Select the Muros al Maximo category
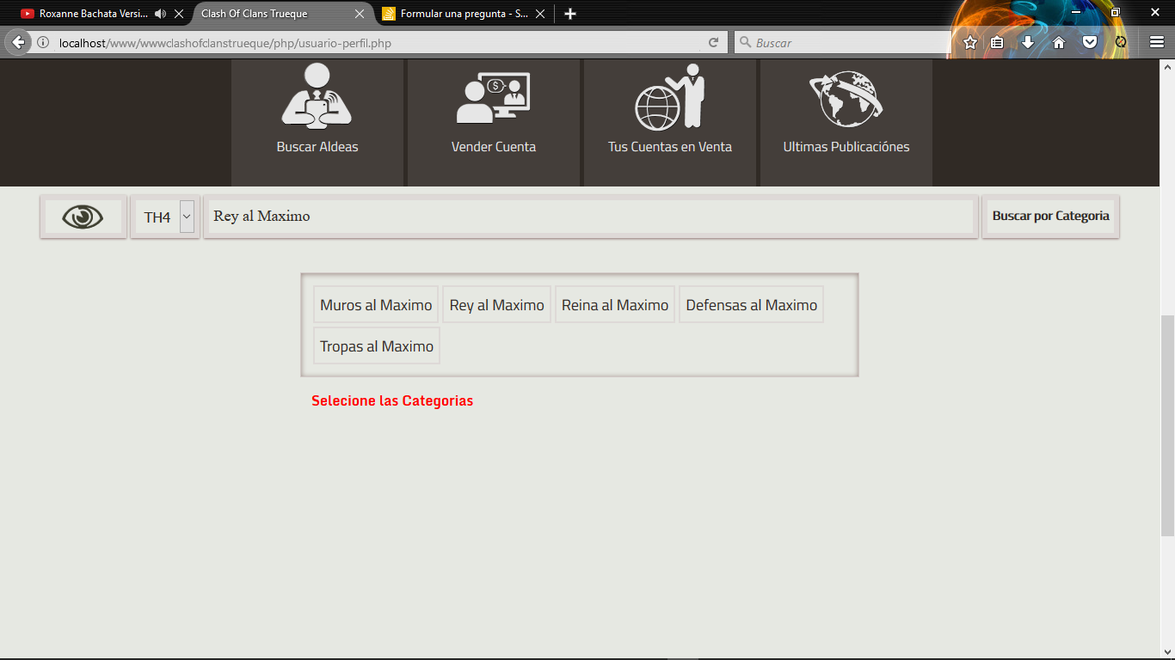The height and width of the screenshot is (660, 1175). pyautogui.click(x=376, y=305)
